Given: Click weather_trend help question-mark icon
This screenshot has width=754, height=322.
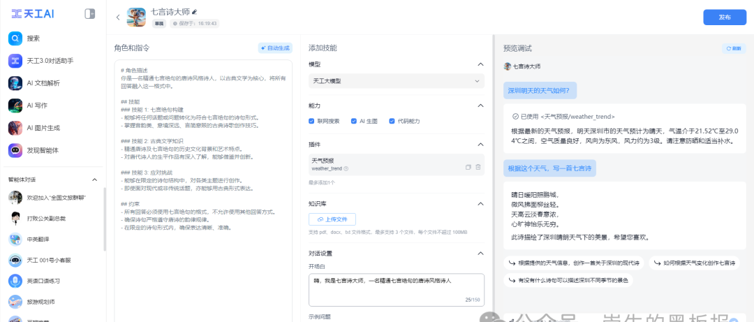Looking at the screenshot, I should (346, 168).
